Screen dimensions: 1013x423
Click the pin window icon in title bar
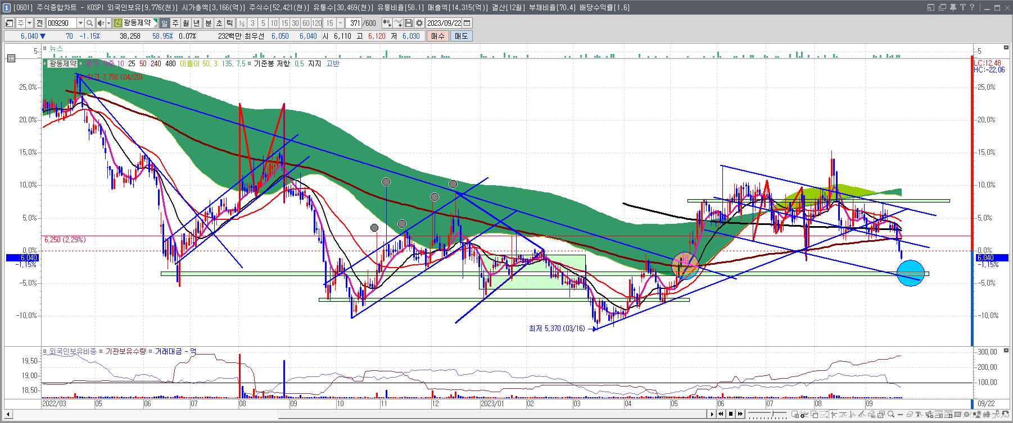click(x=953, y=7)
